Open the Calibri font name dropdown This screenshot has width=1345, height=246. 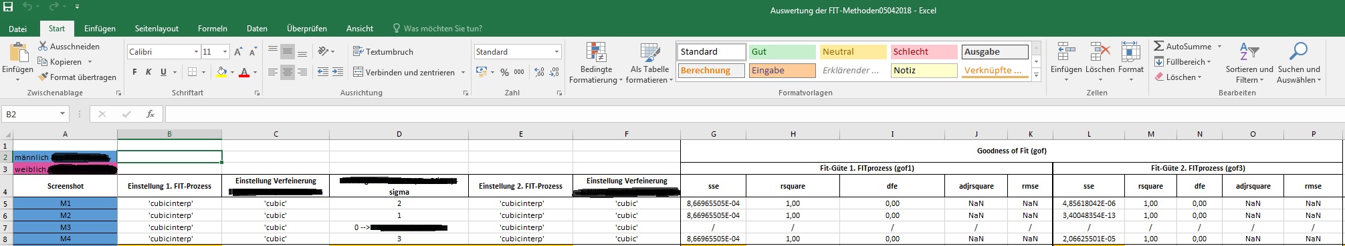click(x=196, y=51)
